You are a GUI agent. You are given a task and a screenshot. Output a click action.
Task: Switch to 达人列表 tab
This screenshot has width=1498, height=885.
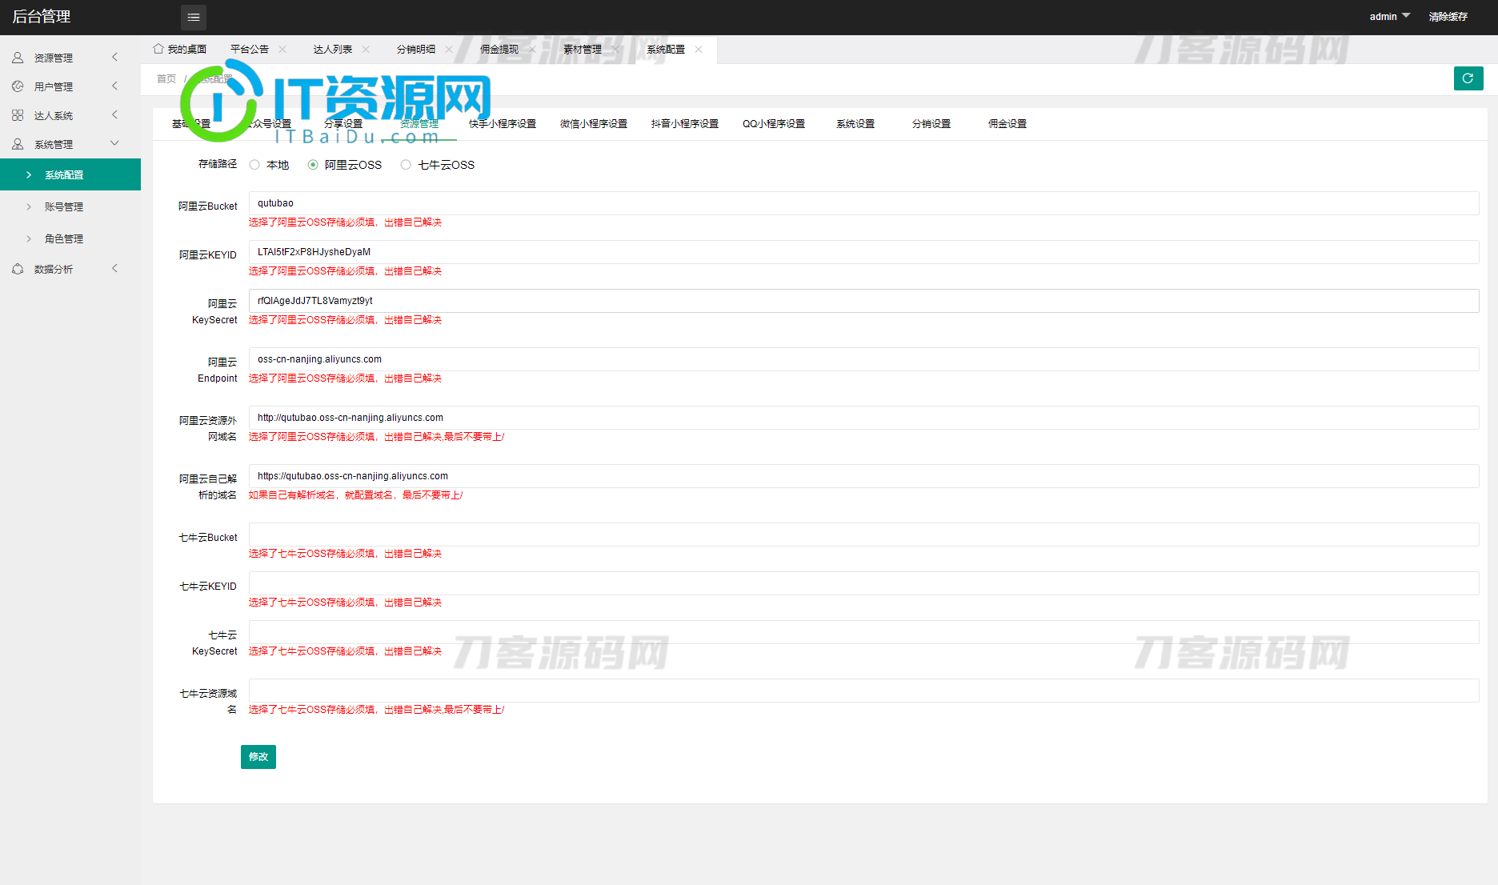[x=333, y=50]
